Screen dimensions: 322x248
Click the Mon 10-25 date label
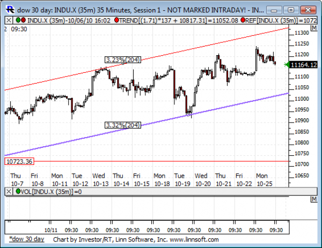pos(264,180)
